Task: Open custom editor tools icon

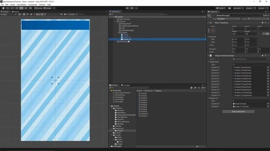Action: [30, 8]
